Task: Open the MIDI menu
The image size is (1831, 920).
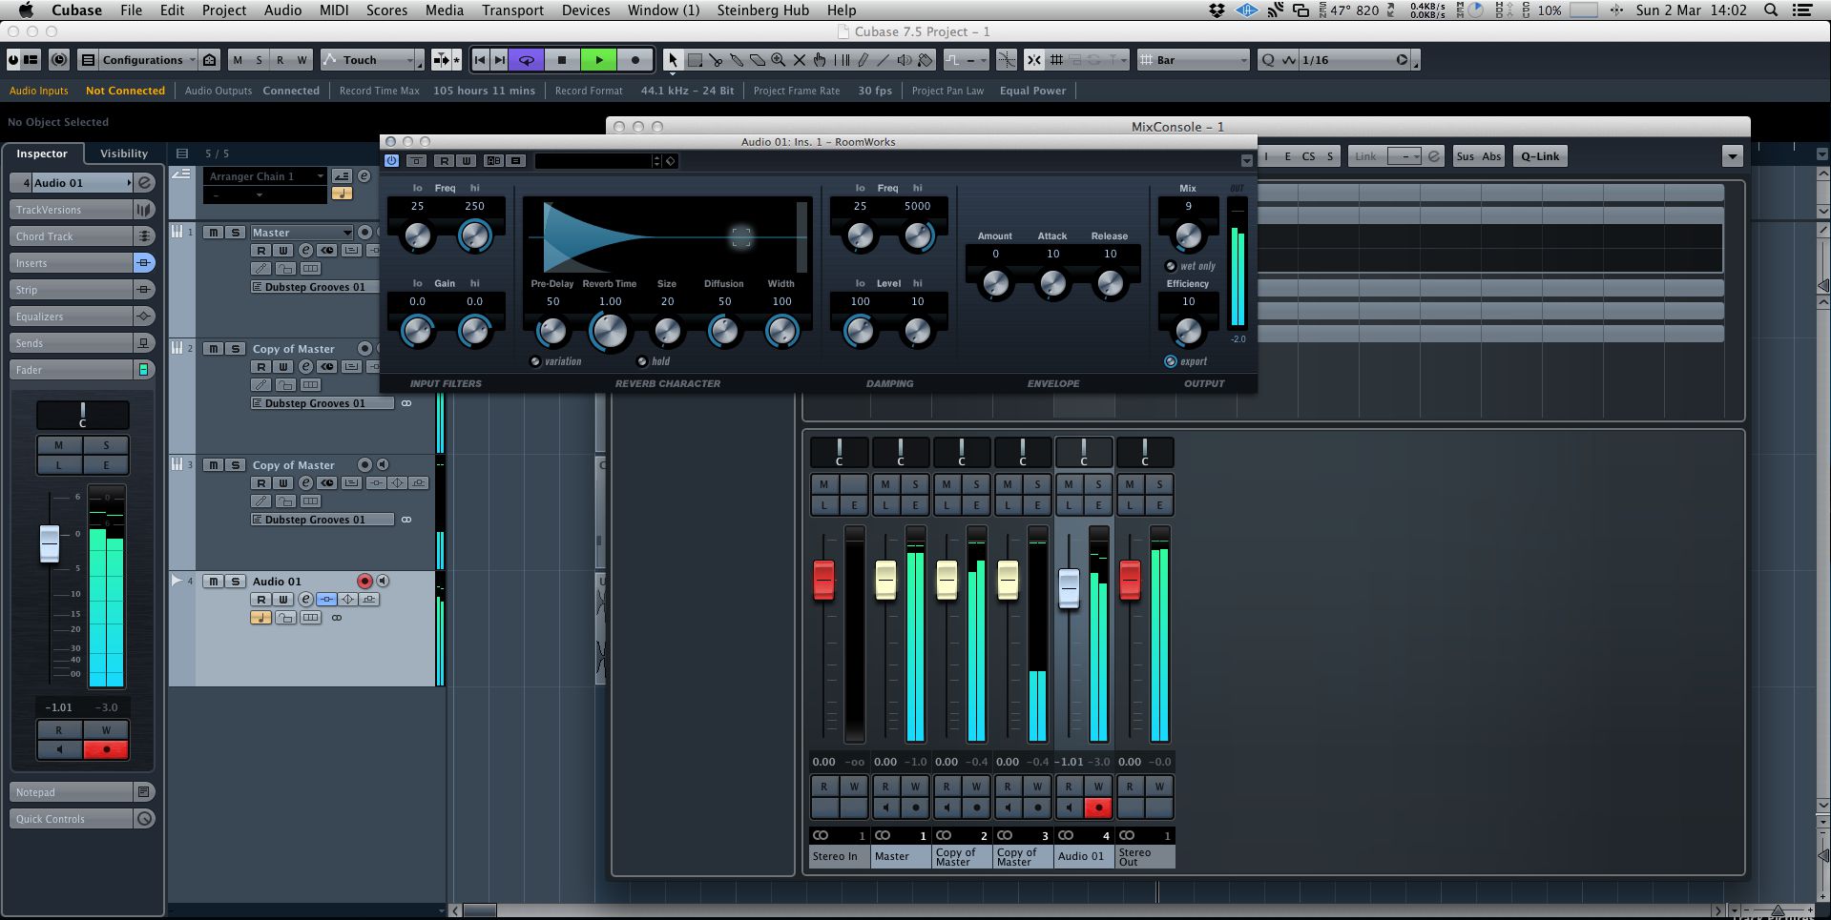Action: 334,10
